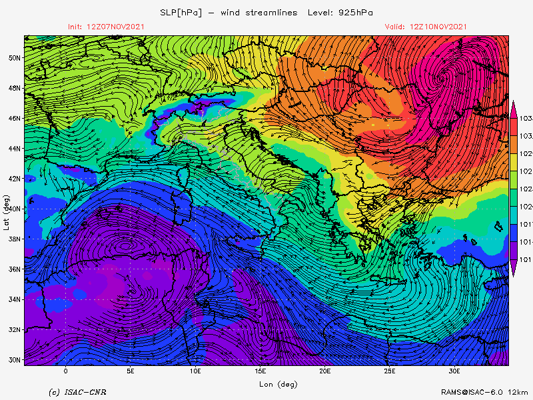The width and height of the screenshot is (533, 400).
Task: Click the 0 longitude label
Action: (65, 371)
